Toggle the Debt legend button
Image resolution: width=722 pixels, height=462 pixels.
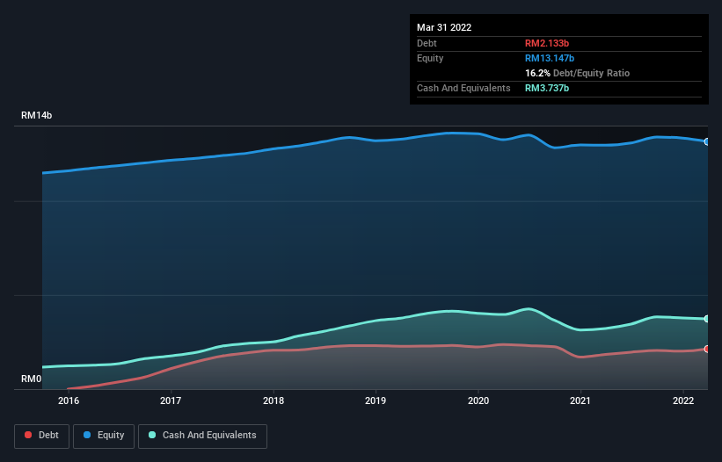(x=42, y=436)
